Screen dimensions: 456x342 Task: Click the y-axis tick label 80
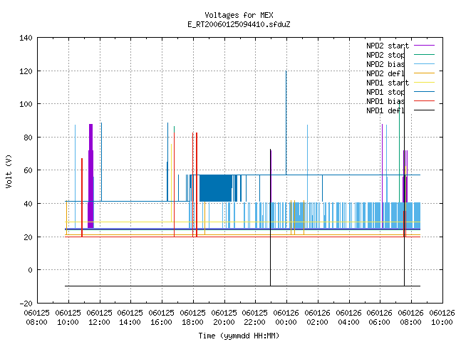[x=28, y=138]
